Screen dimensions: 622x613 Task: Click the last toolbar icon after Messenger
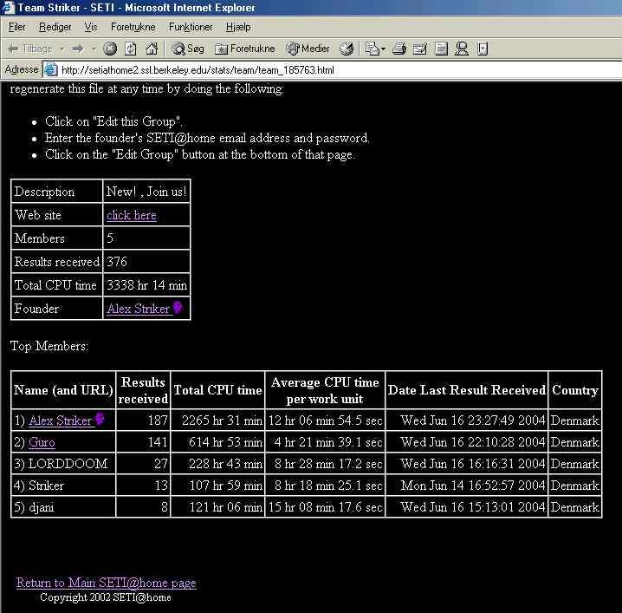[x=483, y=49]
